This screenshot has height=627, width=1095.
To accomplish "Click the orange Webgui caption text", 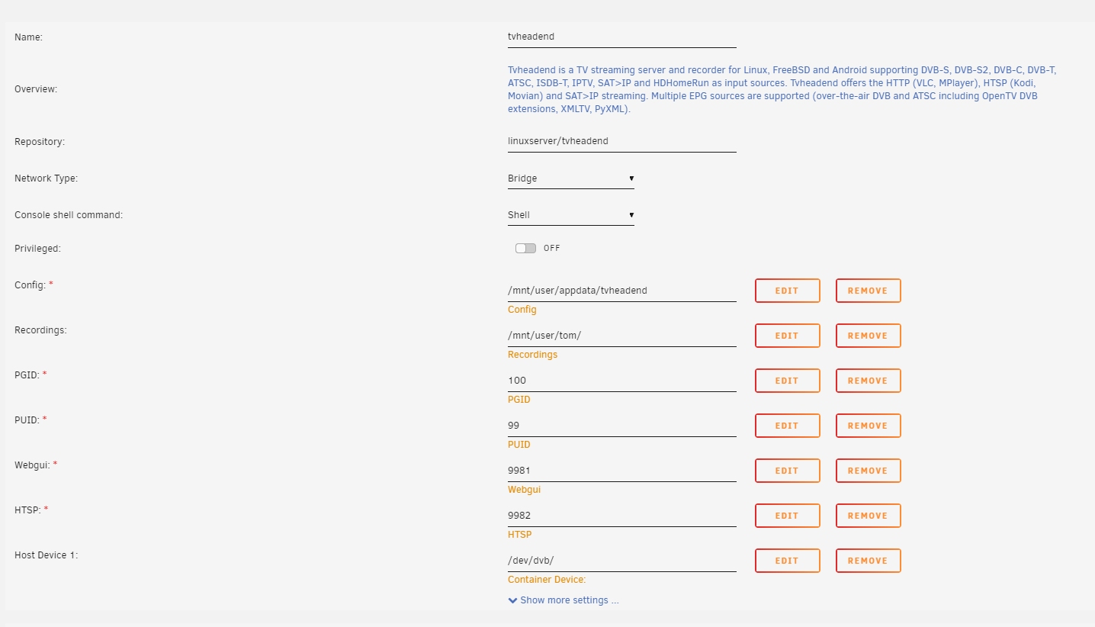I will pos(524,490).
